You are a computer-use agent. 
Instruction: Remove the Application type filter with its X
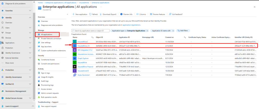(x=147, y=31)
